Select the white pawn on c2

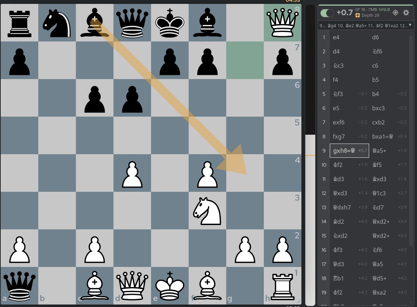94,250
